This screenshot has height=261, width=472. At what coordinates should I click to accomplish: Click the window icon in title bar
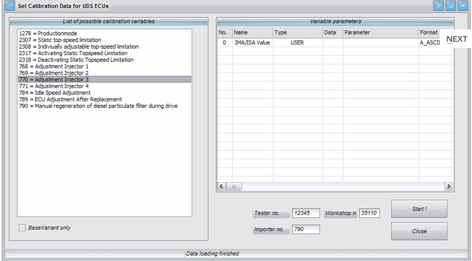(8, 6)
